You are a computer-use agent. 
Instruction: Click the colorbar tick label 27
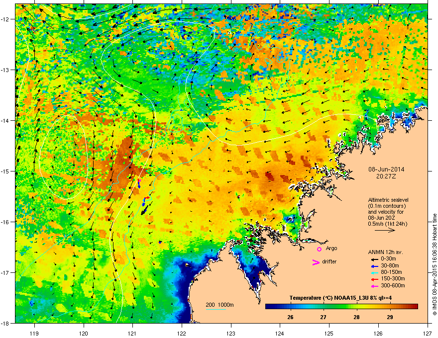323,317
